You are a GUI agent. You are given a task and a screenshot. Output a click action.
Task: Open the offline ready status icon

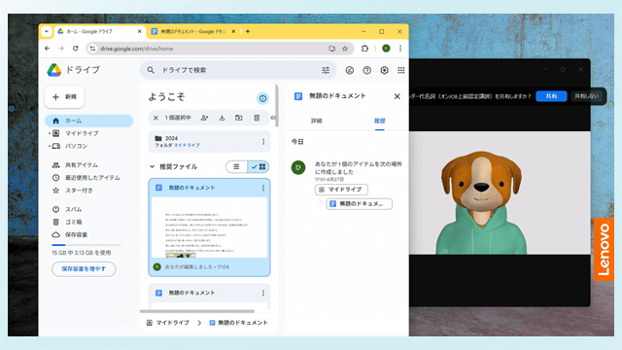350,70
